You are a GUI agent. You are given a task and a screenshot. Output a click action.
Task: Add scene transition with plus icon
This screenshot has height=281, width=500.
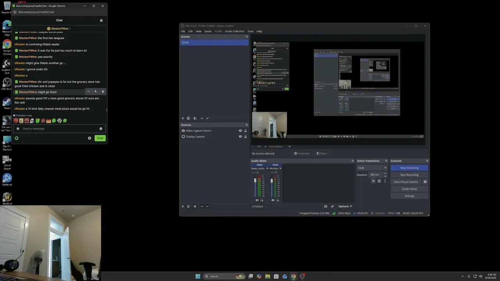pos(373,181)
